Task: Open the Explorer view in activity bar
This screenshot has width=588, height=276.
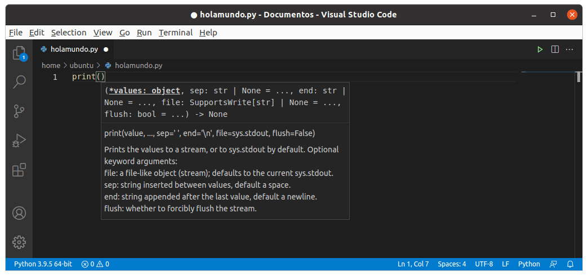Action: pos(19,53)
